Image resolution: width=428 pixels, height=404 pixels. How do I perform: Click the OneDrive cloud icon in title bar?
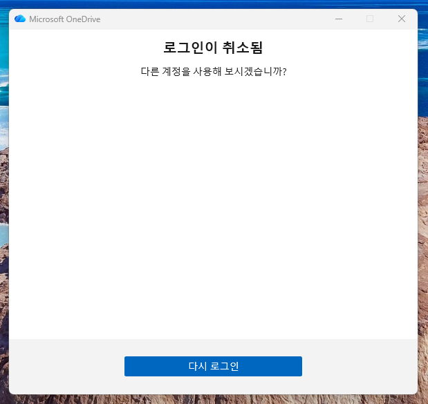tap(20, 19)
